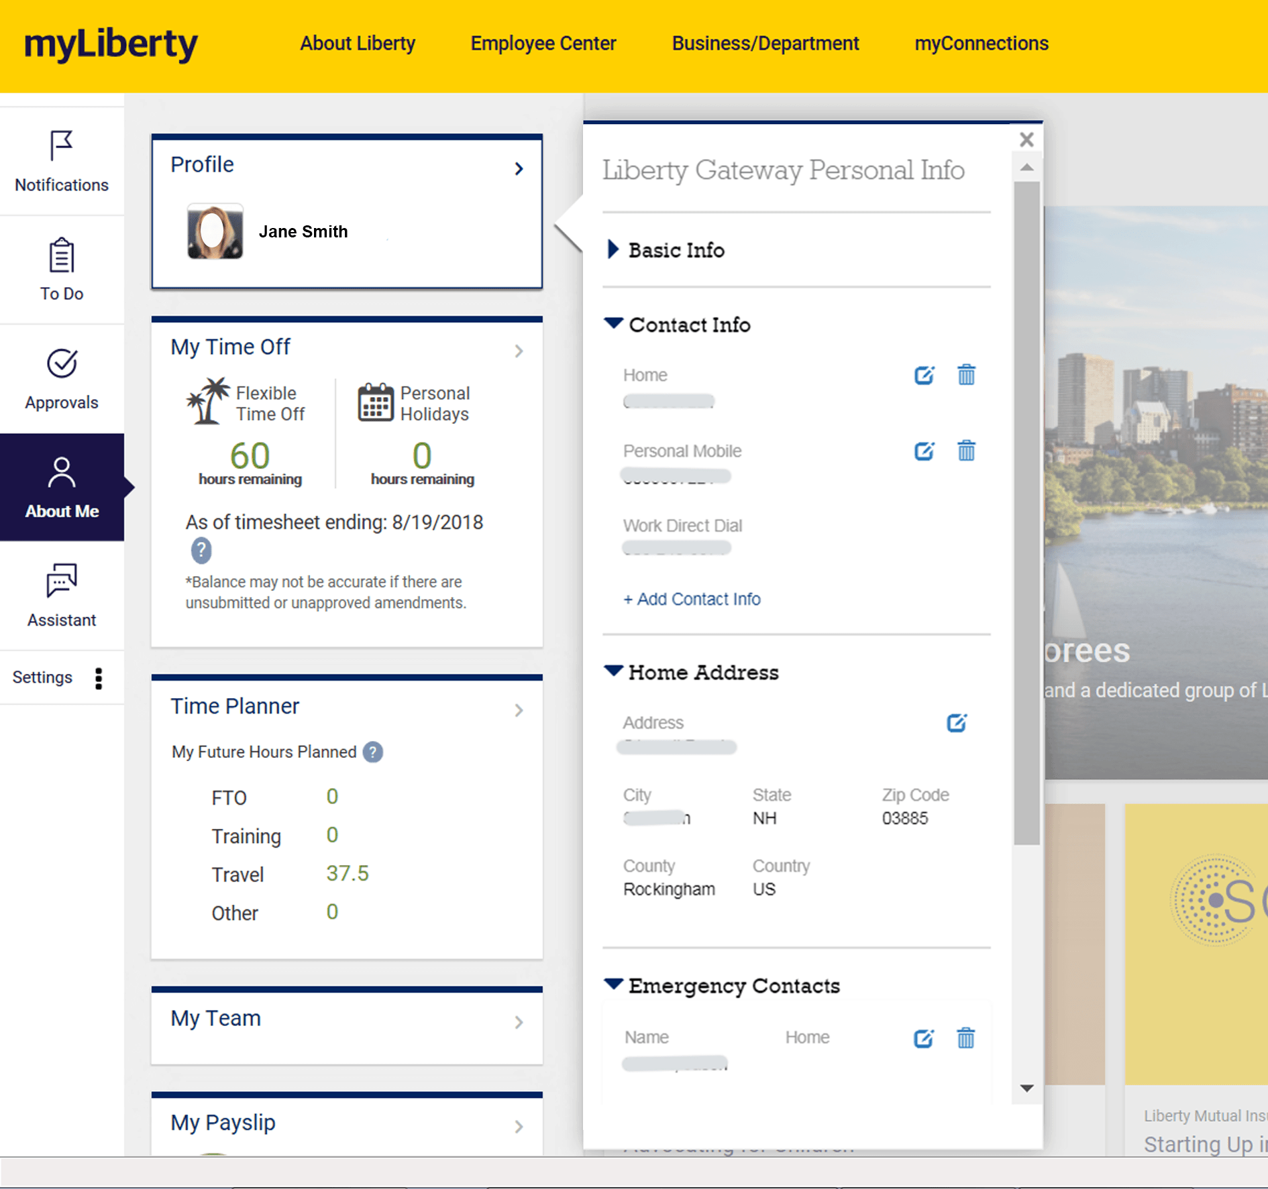
Task: Open Settings more options menu
Action: click(99, 679)
